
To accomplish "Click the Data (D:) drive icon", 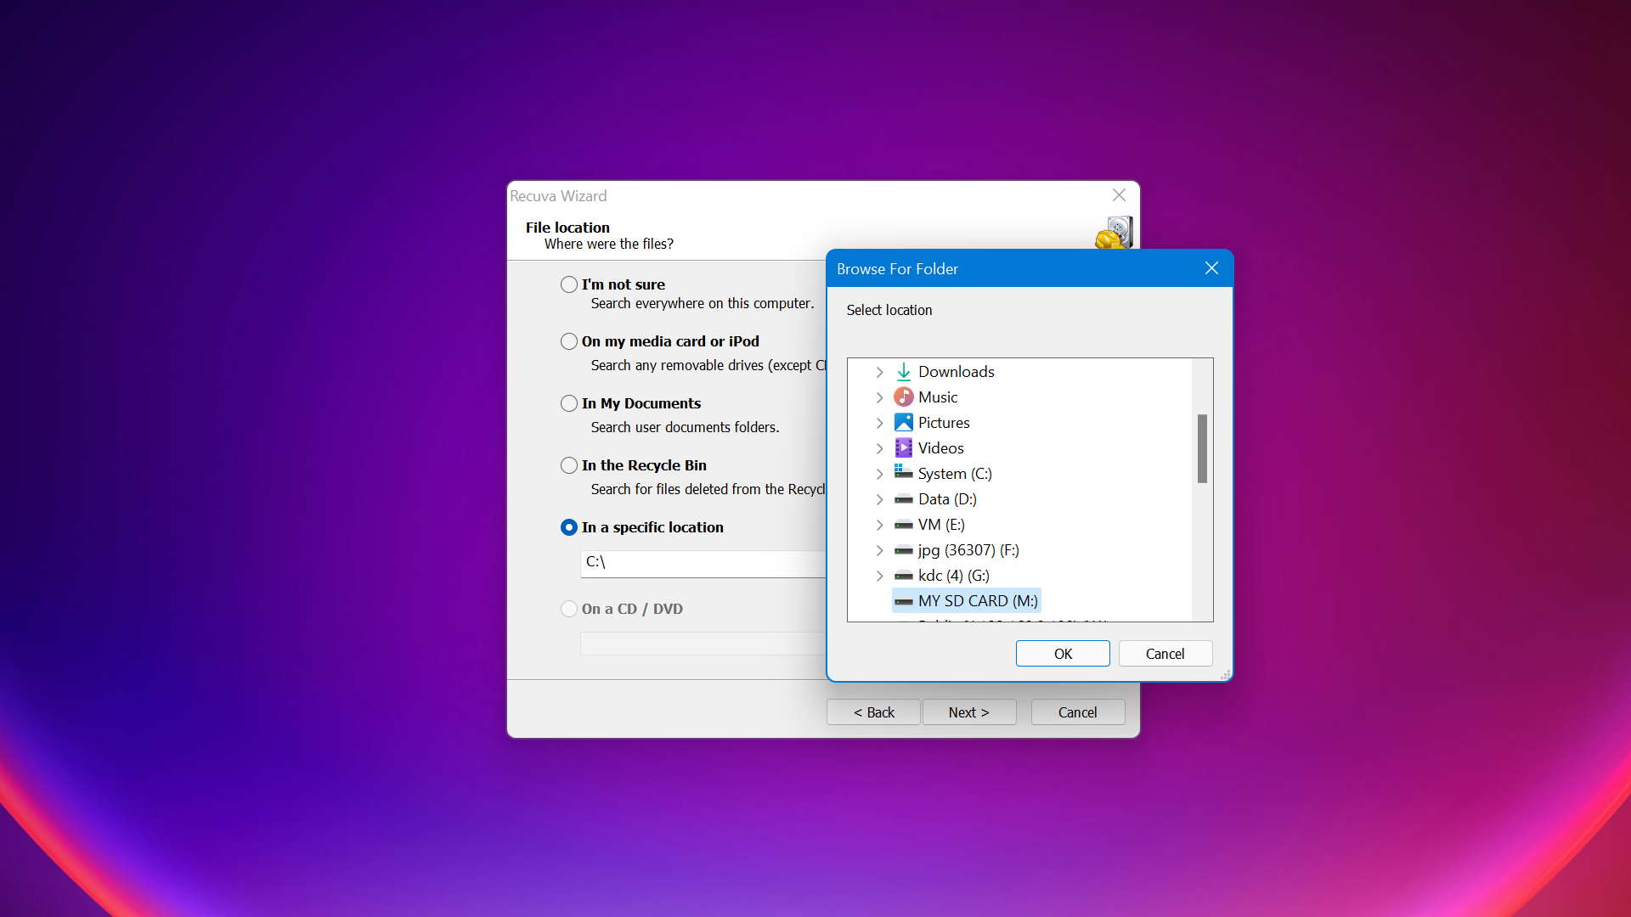I will (904, 499).
